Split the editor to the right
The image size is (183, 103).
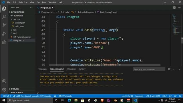174,8
